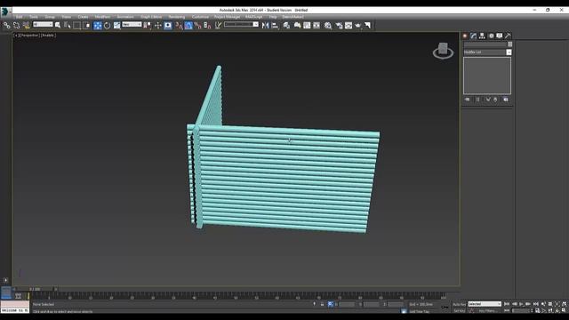
Task: Select the Select and Link tool
Action: click(x=6, y=26)
